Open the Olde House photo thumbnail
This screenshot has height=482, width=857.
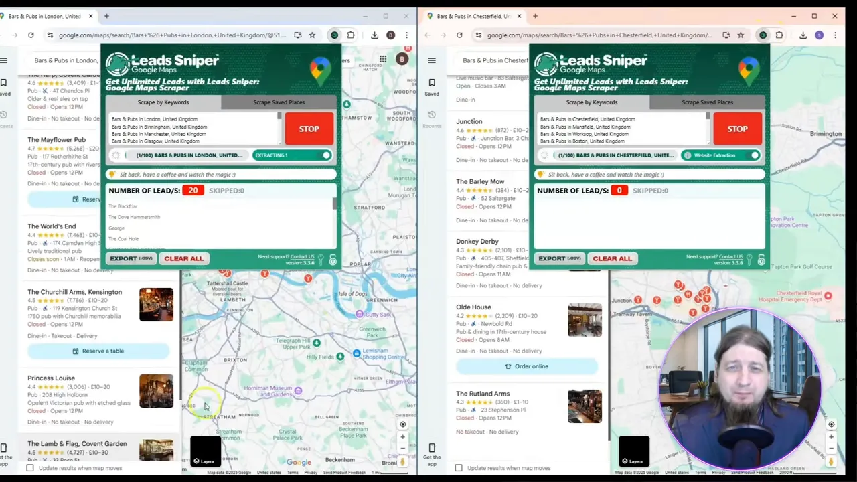coord(585,320)
